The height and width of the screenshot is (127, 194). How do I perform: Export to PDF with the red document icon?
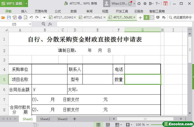(15, 17)
